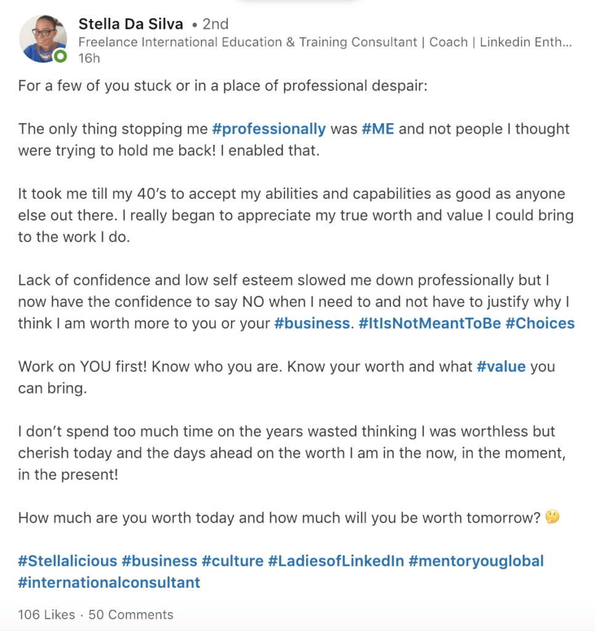Click Stella Da Silva's profile photo
The height and width of the screenshot is (631, 595).
[42, 38]
